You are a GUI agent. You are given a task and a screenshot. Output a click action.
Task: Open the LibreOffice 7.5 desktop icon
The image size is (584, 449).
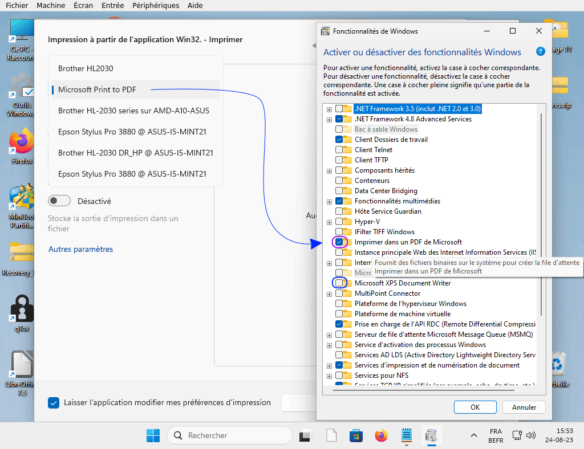coord(21,373)
